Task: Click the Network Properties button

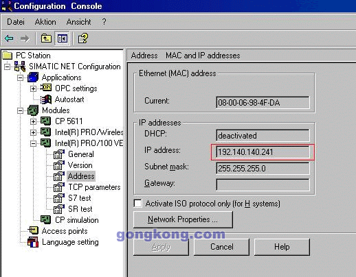Action: [183, 219]
